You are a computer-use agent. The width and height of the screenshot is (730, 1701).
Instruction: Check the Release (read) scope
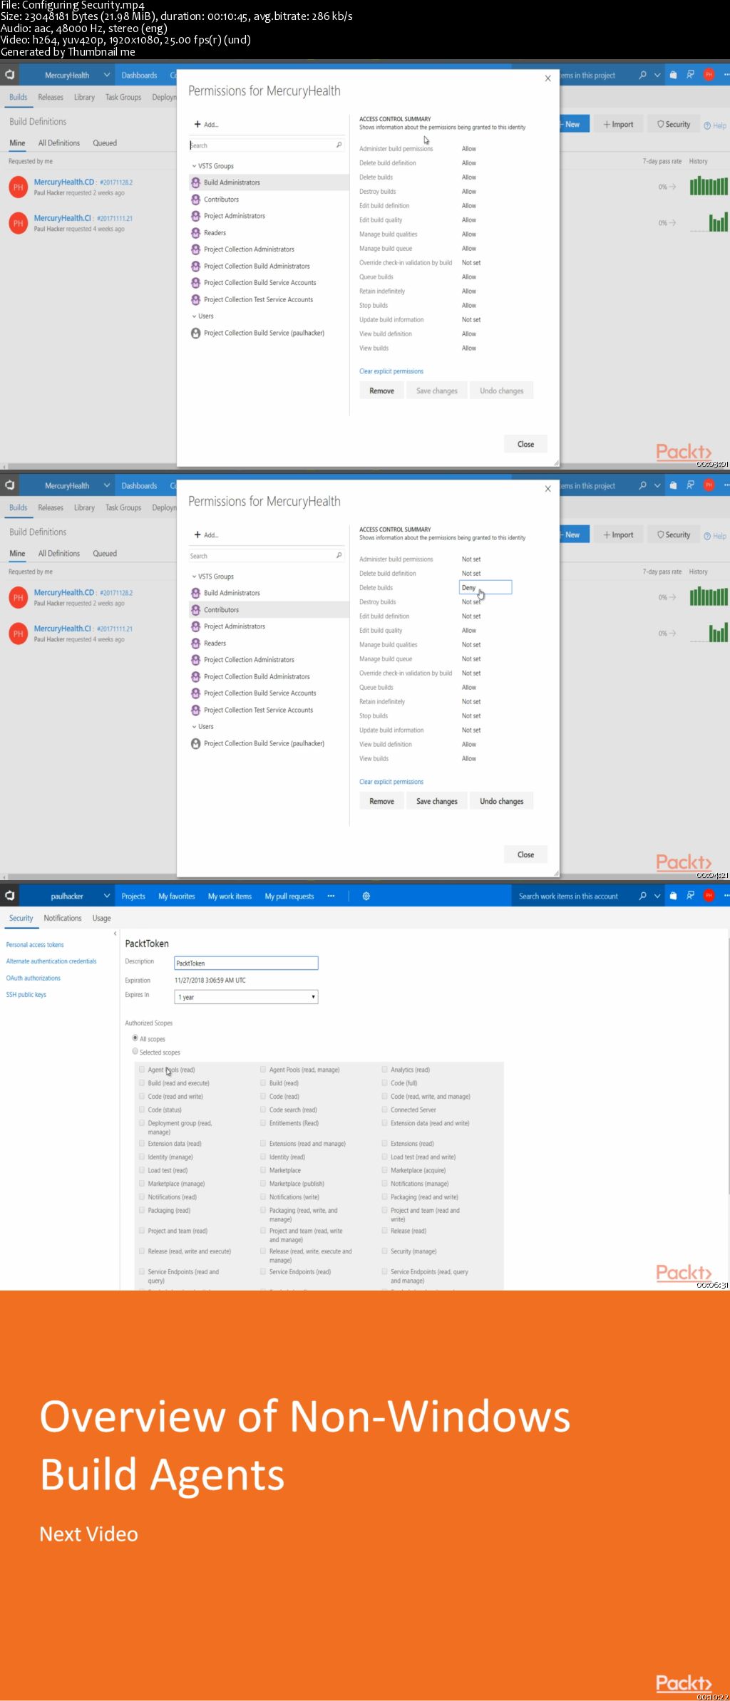(x=384, y=1230)
